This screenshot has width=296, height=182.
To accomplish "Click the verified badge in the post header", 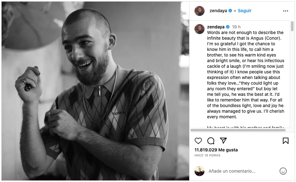I will pos(230,11).
